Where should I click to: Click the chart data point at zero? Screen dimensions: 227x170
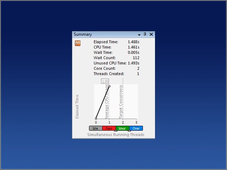pos(96,118)
